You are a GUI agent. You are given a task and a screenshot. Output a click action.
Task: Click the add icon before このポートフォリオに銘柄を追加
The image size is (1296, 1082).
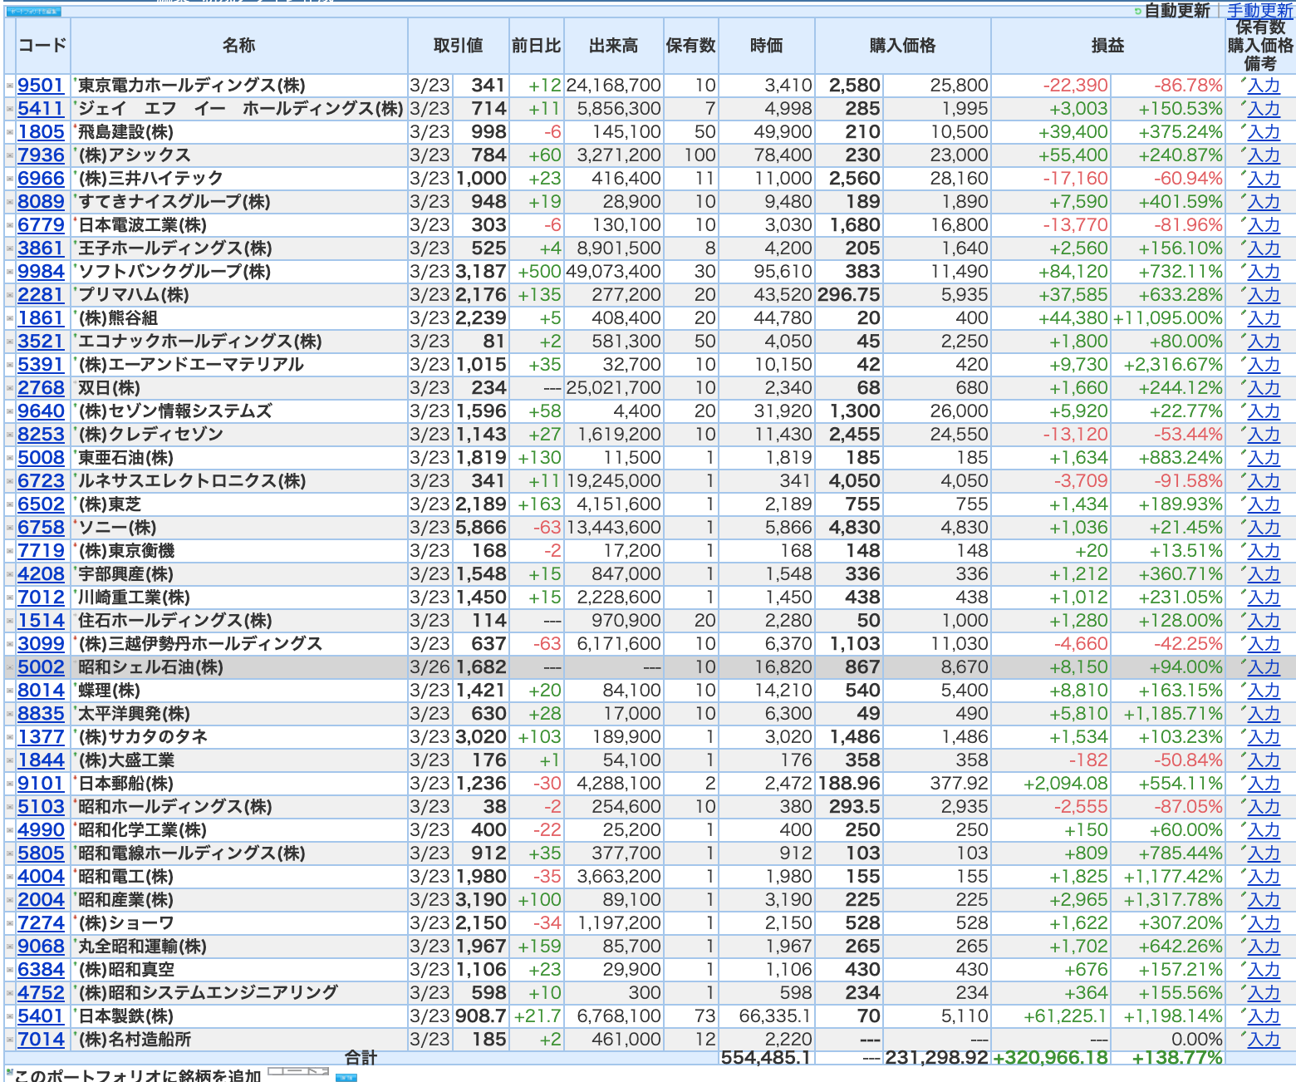8,1072
